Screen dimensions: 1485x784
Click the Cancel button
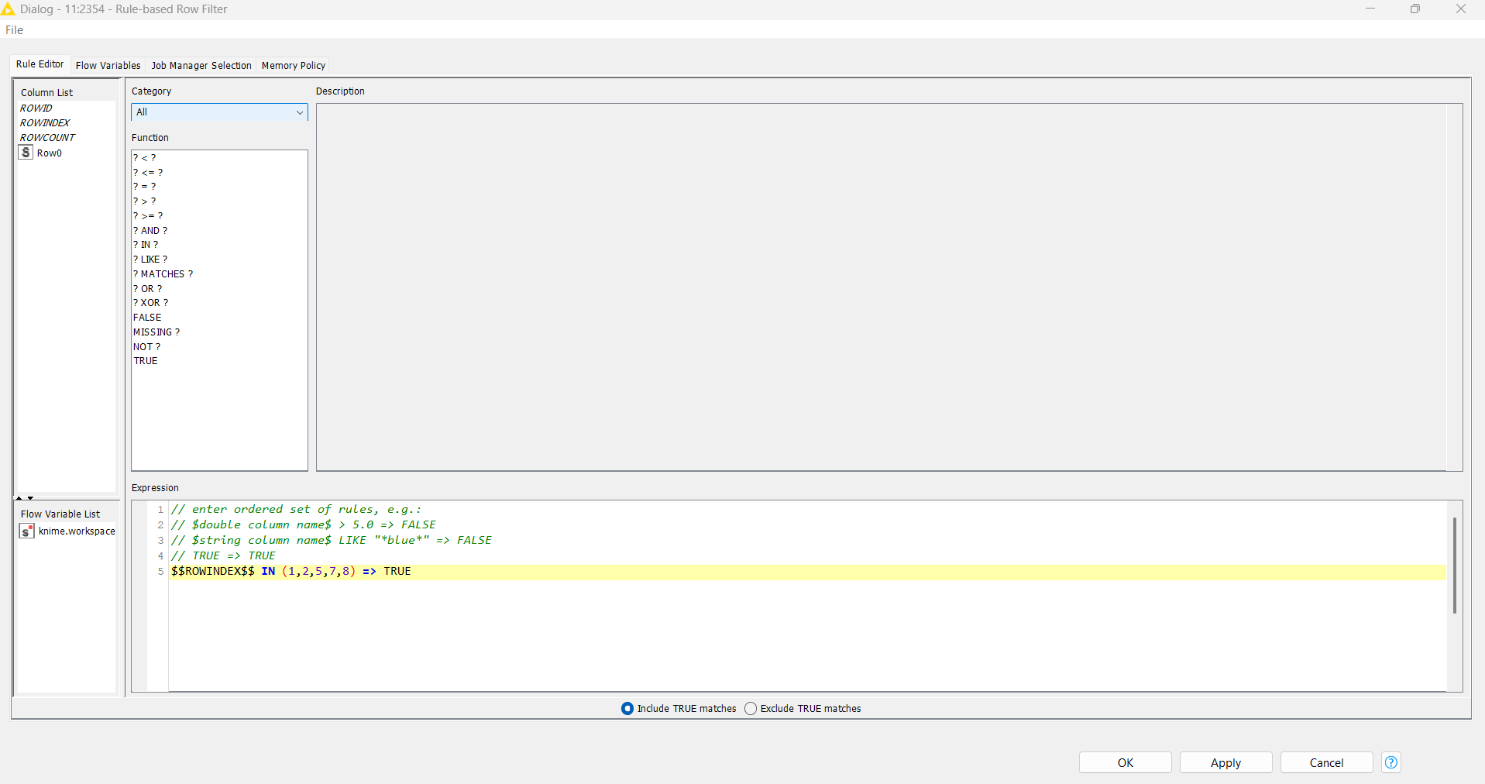point(1326,762)
